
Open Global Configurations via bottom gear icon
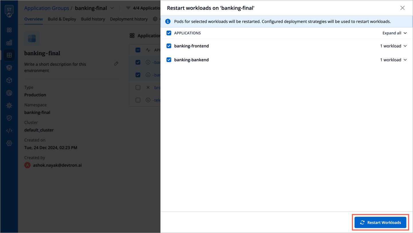[x=9, y=143]
